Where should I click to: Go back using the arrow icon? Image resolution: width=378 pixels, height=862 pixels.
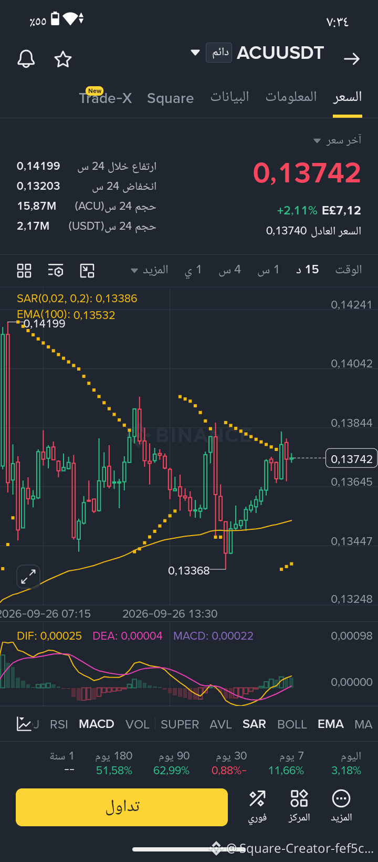pyautogui.click(x=352, y=59)
